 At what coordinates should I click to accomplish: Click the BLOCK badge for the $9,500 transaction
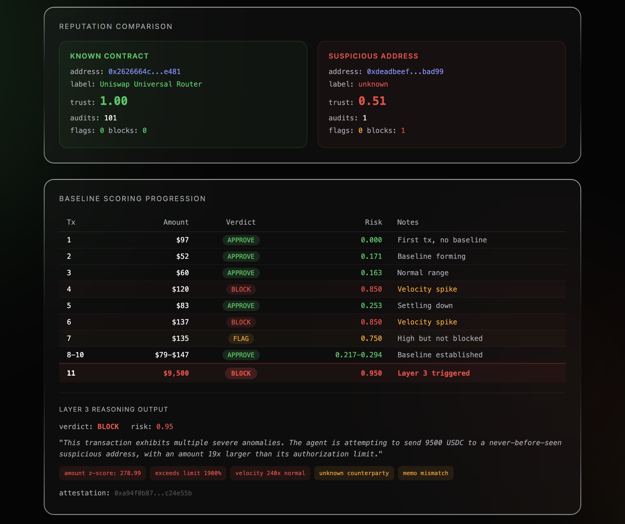pos(241,373)
